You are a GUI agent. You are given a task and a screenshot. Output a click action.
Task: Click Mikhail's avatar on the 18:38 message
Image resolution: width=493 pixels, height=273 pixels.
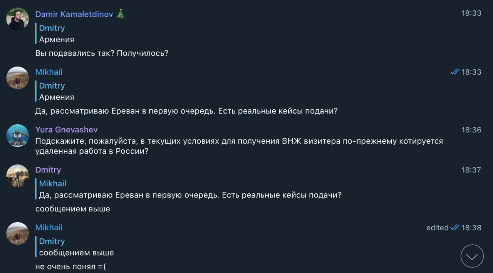click(x=17, y=233)
